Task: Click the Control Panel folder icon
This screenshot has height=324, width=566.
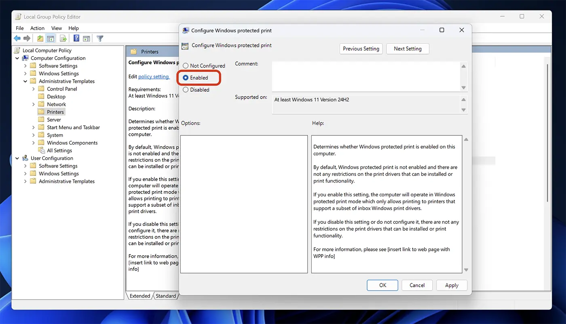Action: click(x=41, y=89)
